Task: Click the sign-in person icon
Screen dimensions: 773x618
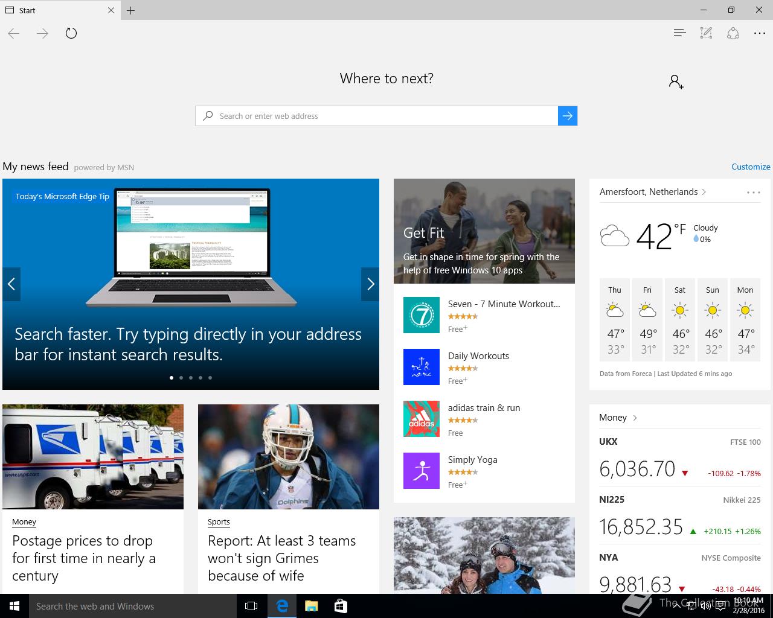Action: click(x=676, y=81)
